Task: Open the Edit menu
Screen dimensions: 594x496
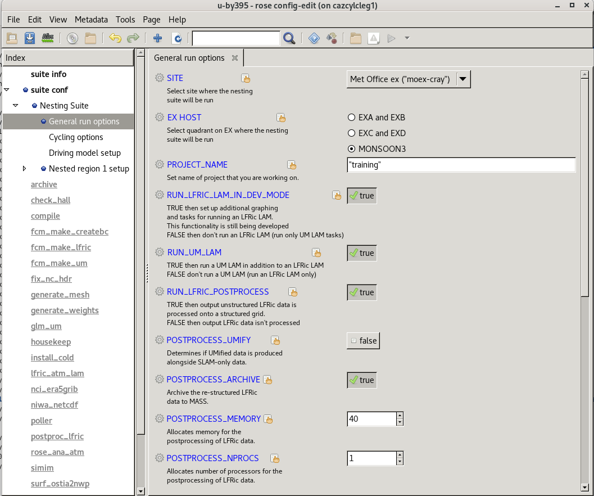Action: 35,20
